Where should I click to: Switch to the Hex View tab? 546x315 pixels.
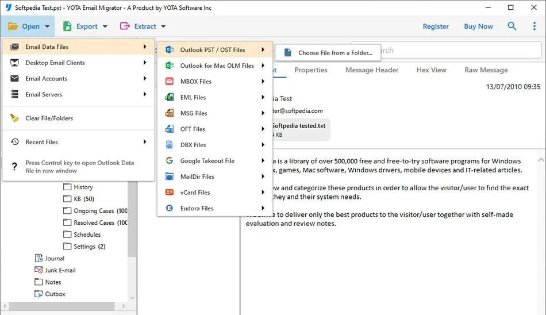pos(431,70)
